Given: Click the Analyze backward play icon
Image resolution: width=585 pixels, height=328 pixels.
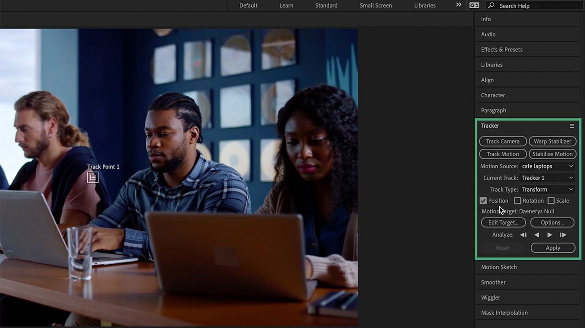Looking at the screenshot, I should point(536,234).
